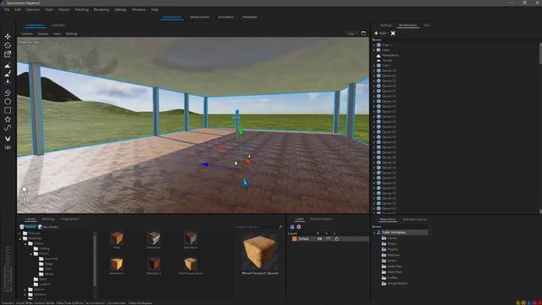Maximize the viewport with the window icon

tap(363, 34)
